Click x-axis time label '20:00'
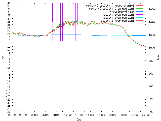Viewport: 161px width, 121px height. [x=124, y=115]
